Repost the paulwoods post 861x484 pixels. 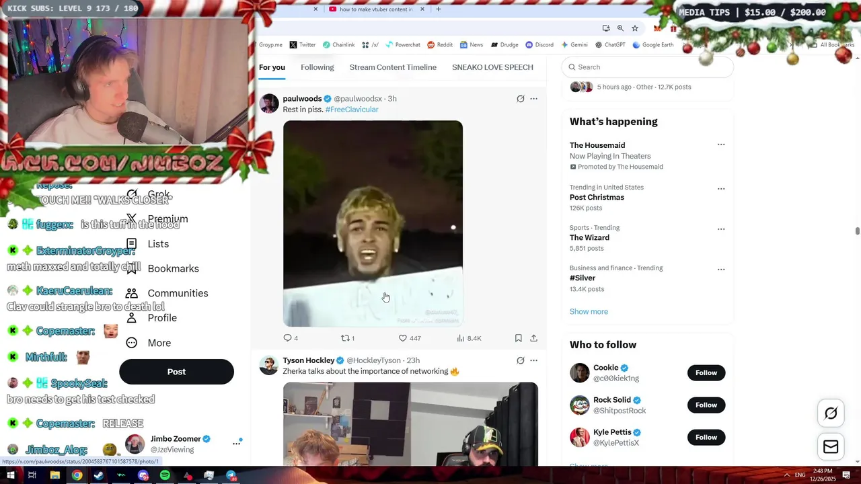tap(345, 338)
